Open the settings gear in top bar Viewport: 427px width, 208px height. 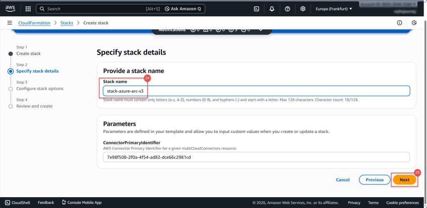303,9
